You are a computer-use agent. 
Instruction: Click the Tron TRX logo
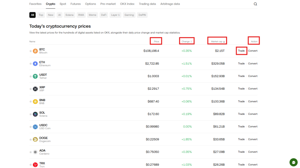pyautogui.click(x=35, y=164)
